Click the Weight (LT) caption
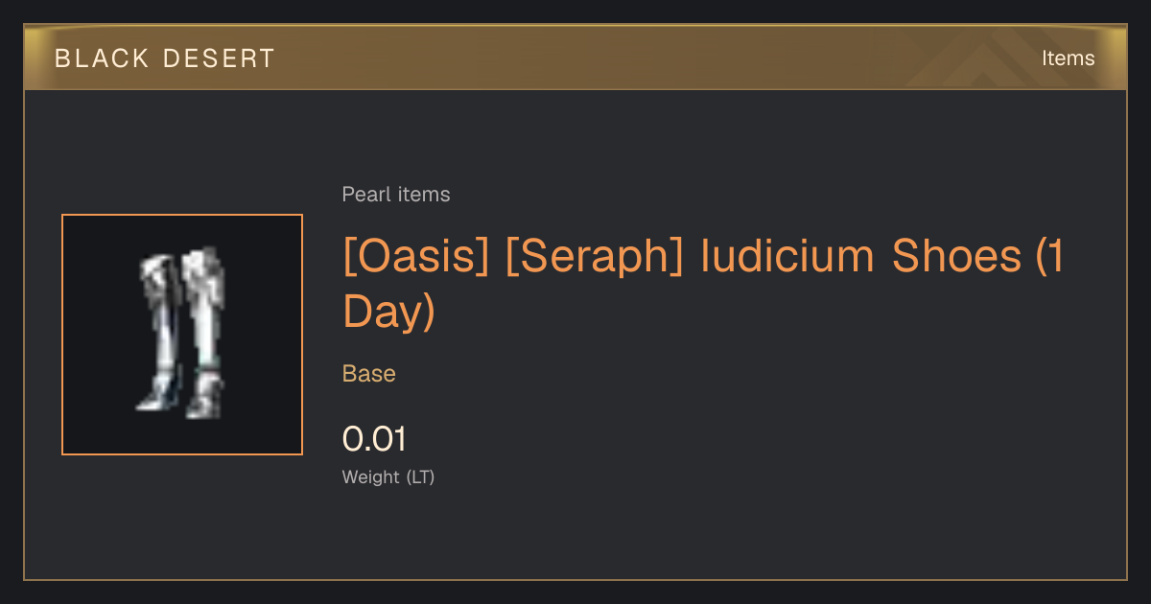Viewport: 1151px width, 604px height. pos(388,477)
